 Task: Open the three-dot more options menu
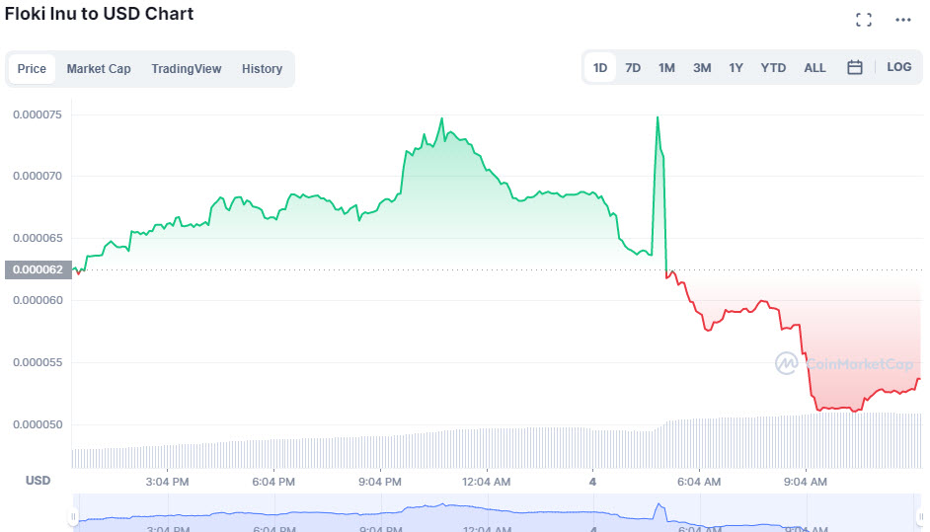(903, 20)
